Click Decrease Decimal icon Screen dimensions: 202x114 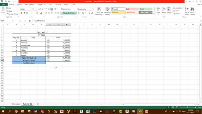[x=92, y=13]
